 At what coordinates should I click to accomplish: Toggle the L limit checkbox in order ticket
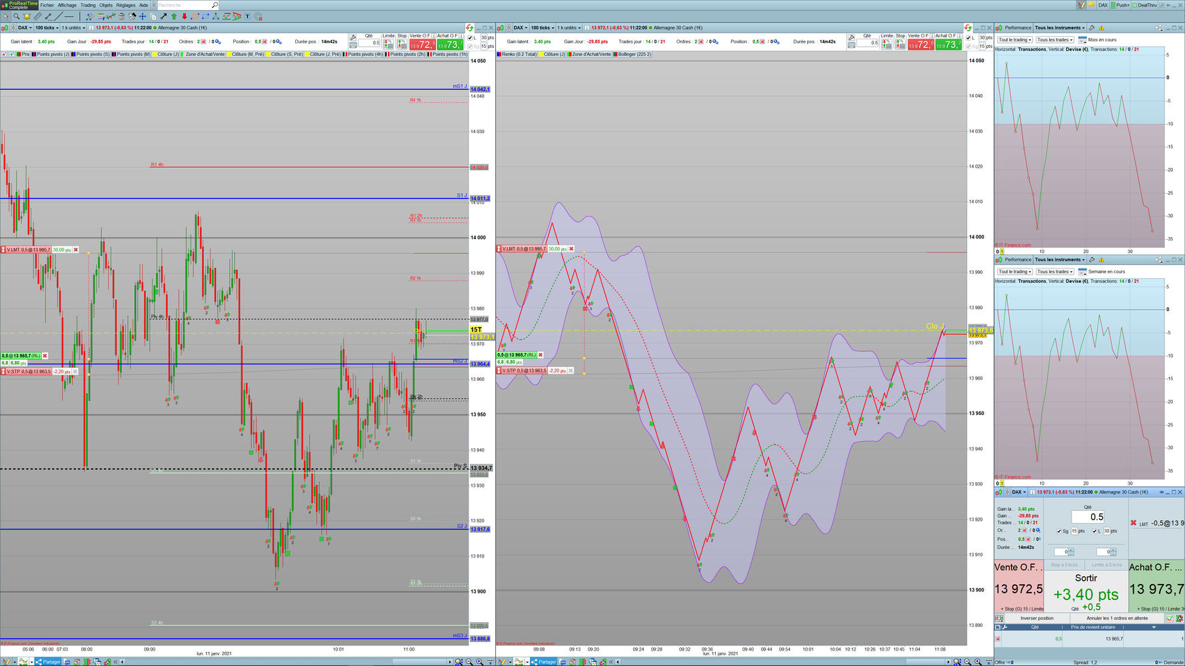[1094, 531]
